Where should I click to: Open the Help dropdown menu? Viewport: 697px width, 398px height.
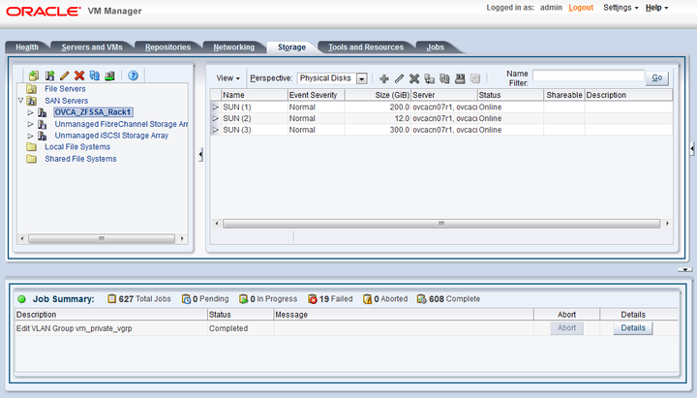pyautogui.click(x=656, y=8)
